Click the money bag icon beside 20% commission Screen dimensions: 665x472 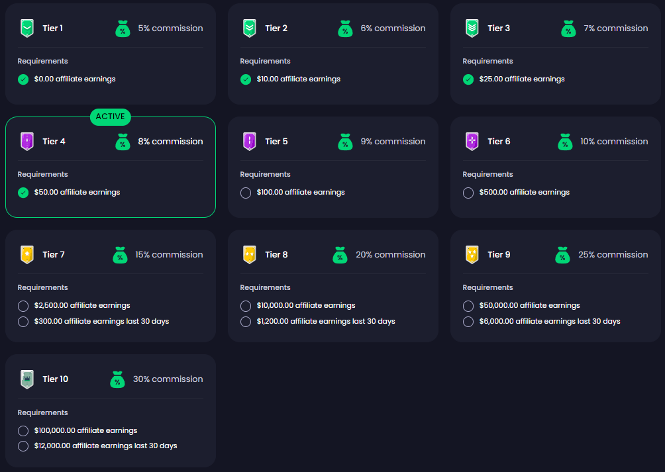(340, 255)
